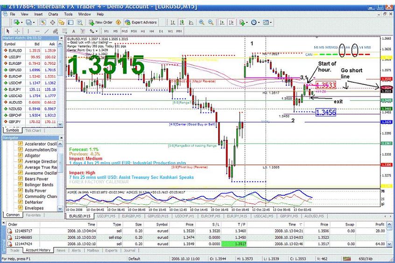Image resolution: width=395 pixels, height=263 pixels.
Task: Select the Equidistant Channel tool
Action: click(56, 31)
